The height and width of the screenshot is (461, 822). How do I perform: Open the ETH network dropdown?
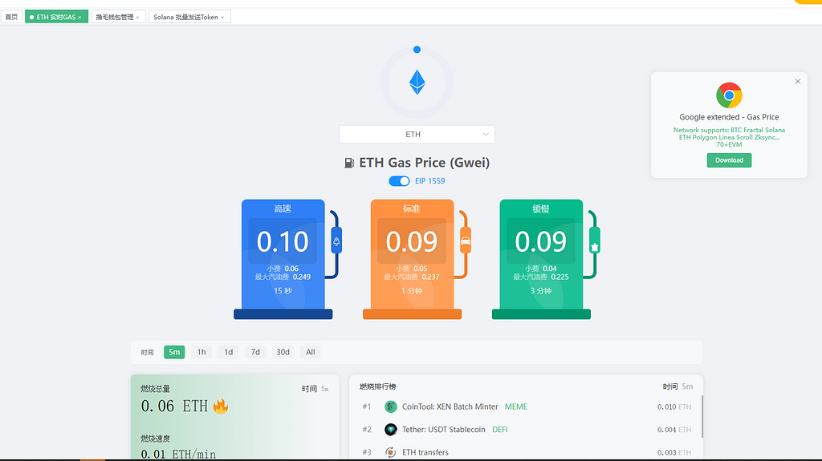pyautogui.click(x=417, y=135)
